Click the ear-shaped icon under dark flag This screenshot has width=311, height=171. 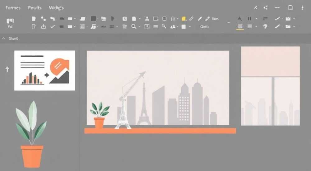coord(265,26)
